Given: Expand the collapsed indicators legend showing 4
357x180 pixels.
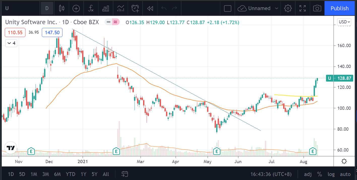Looking at the screenshot, I should 11,43.
